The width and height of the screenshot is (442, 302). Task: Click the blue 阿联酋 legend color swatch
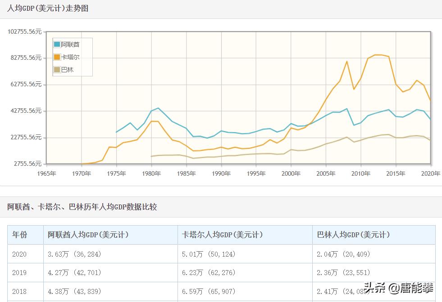tap(57, 44)
